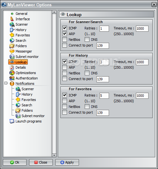This screenshot has height=169, width=158.
Task: Click Folders icon under Notifications
Action: pos(18,110)
